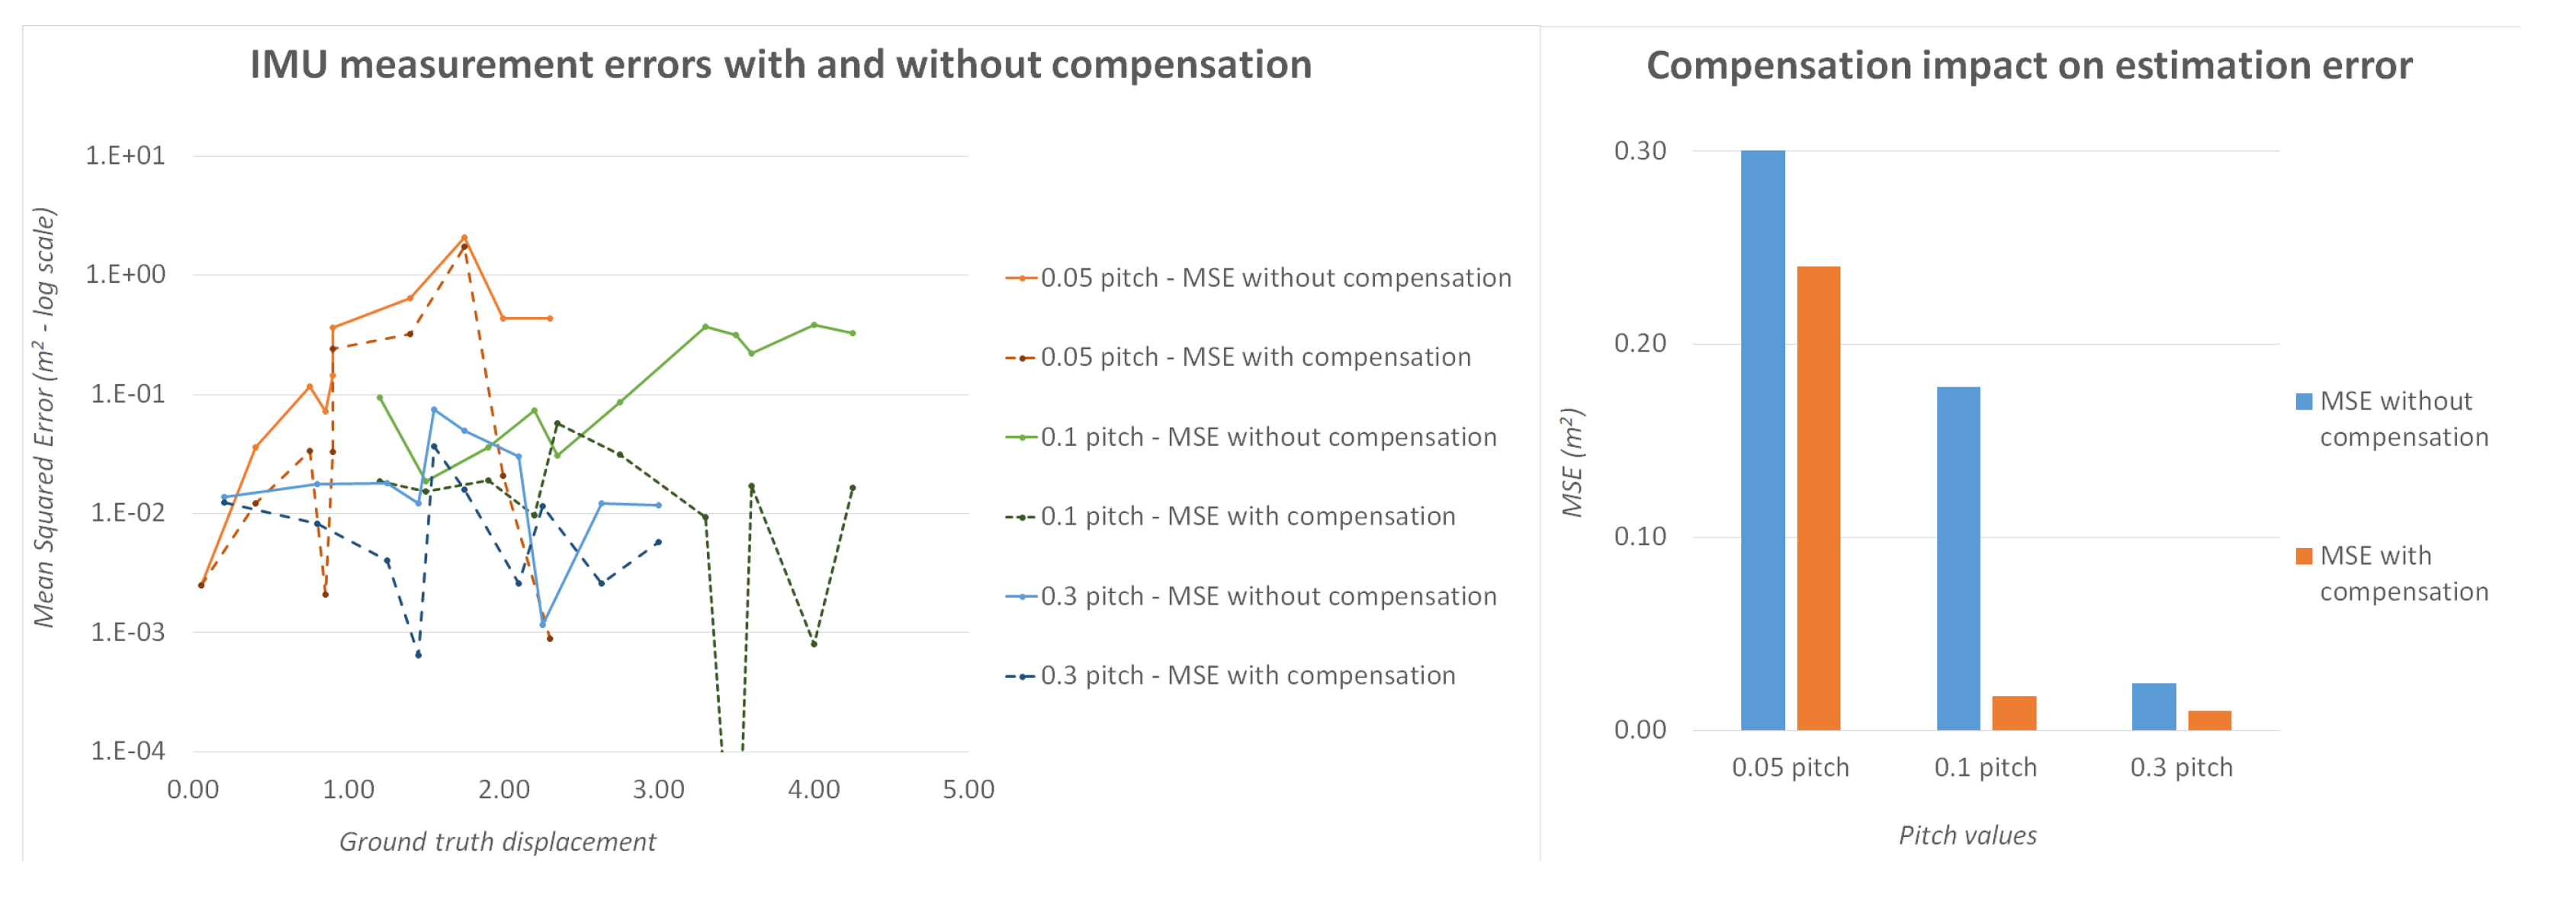Viewport: 2576px width, 898px height.
Task: Select the orange bar for 0.05 pitch
Action: click(1818, 498)
